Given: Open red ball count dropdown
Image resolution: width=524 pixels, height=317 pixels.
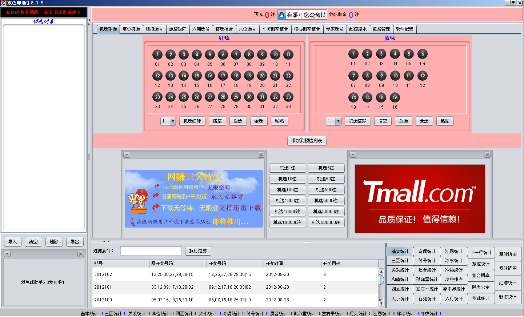Looking at the screenshot, I should (173, 121).
